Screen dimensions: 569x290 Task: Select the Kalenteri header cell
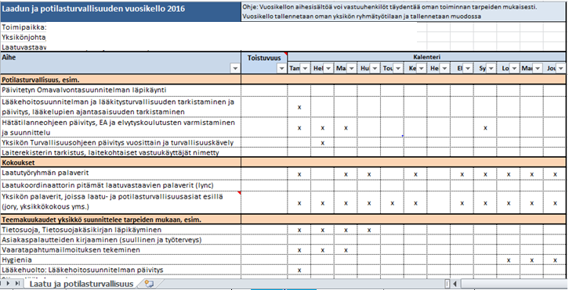[426, 57]
